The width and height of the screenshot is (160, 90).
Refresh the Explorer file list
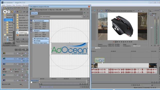point(15,12)
